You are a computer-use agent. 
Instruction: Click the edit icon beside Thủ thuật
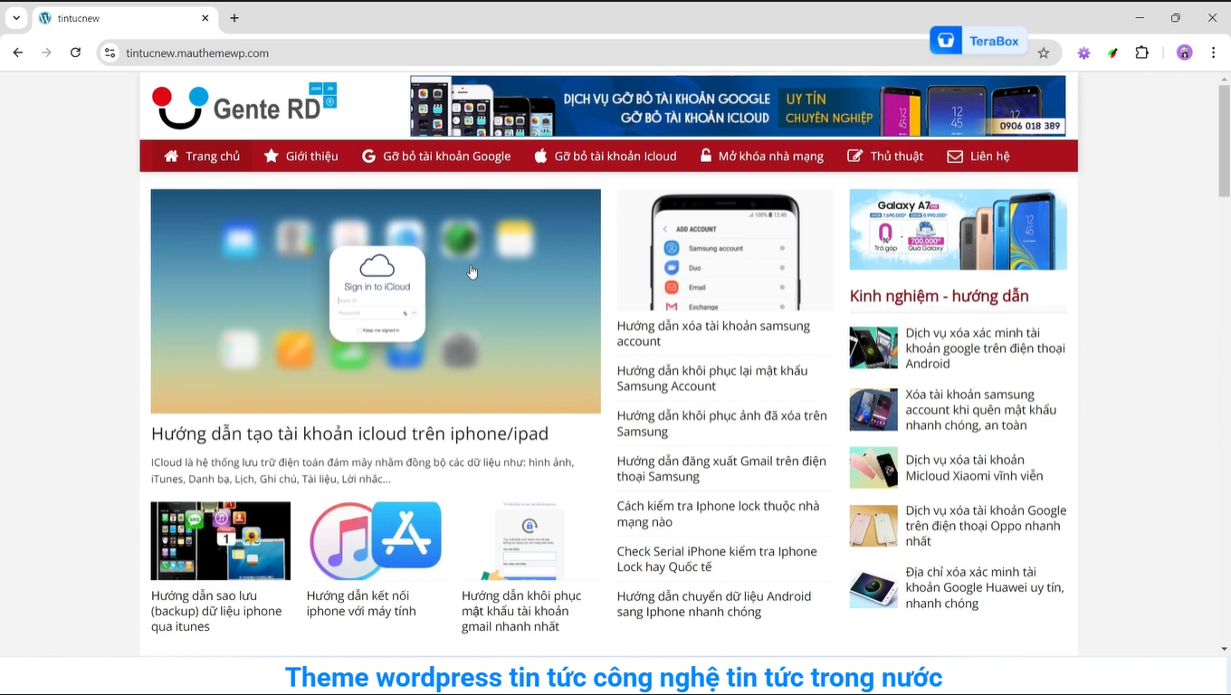point(854,156)
